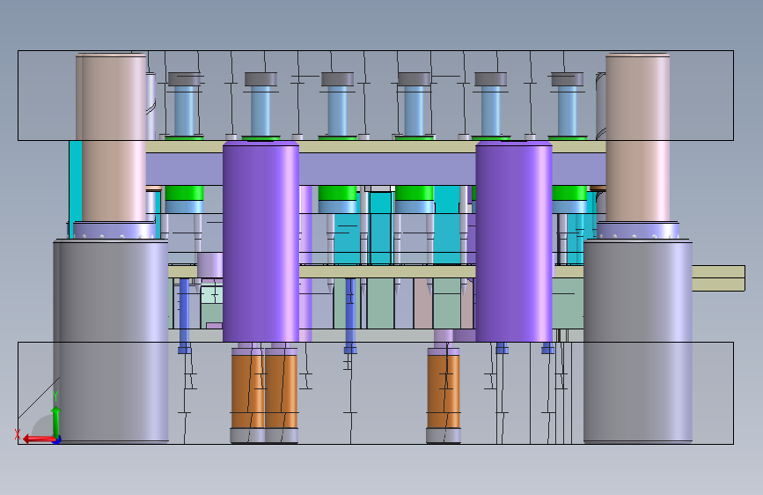
Task: Select the left large gray guide bushing
Action: click(x=111, y=341)
